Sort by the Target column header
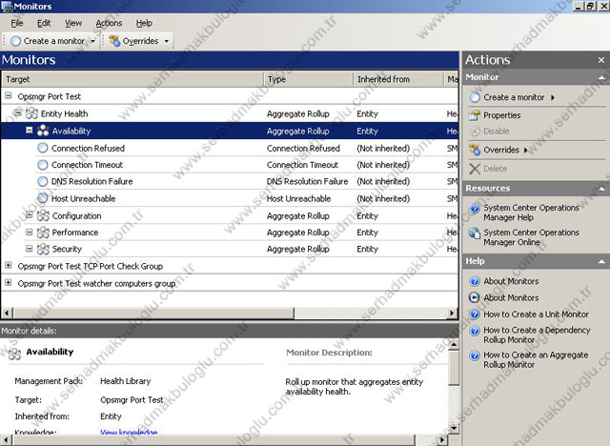610x446 pixels. (x=132, y=79)
